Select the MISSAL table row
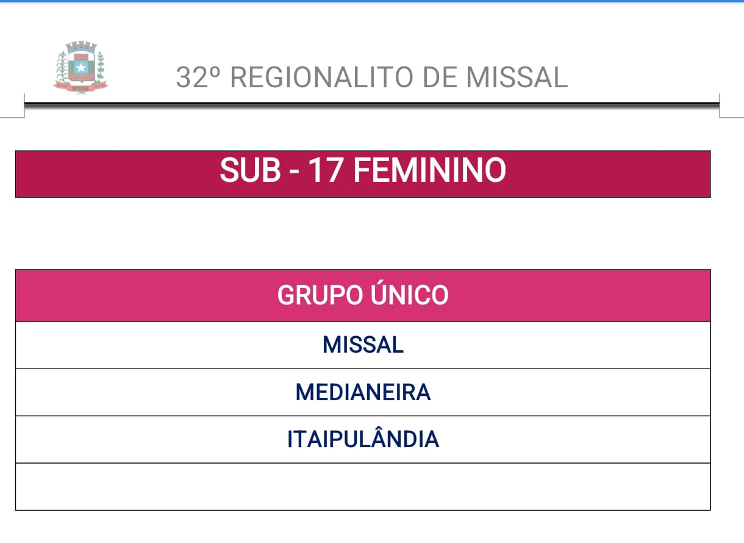This screenshot has width=744, height=543. [x=363, y=345]
